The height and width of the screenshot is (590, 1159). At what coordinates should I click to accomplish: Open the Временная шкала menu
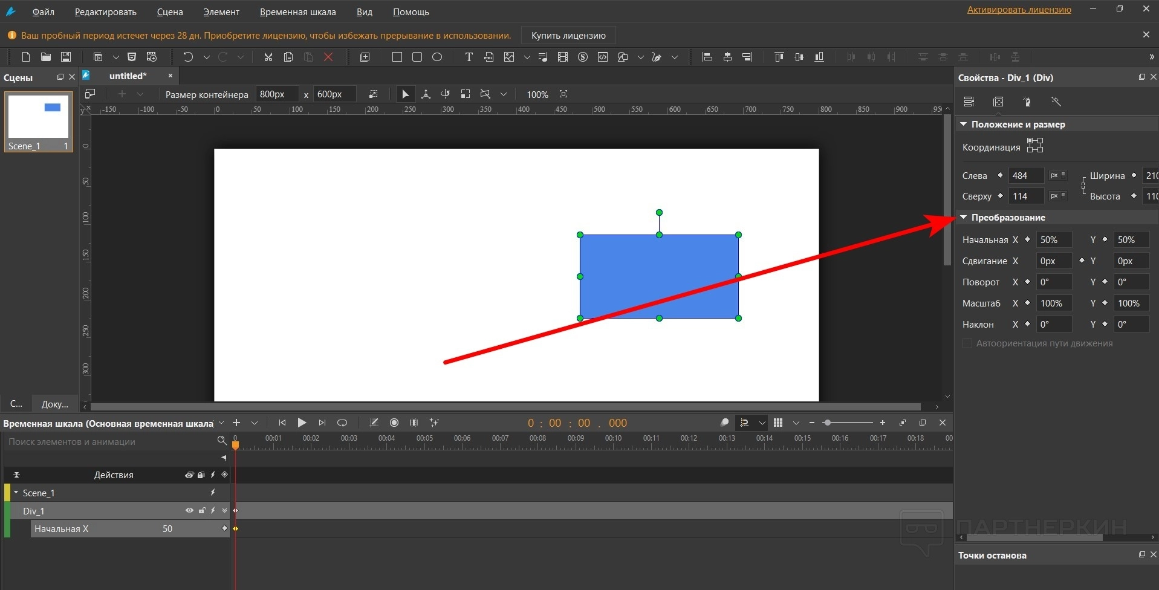click(x=297, y=12)
